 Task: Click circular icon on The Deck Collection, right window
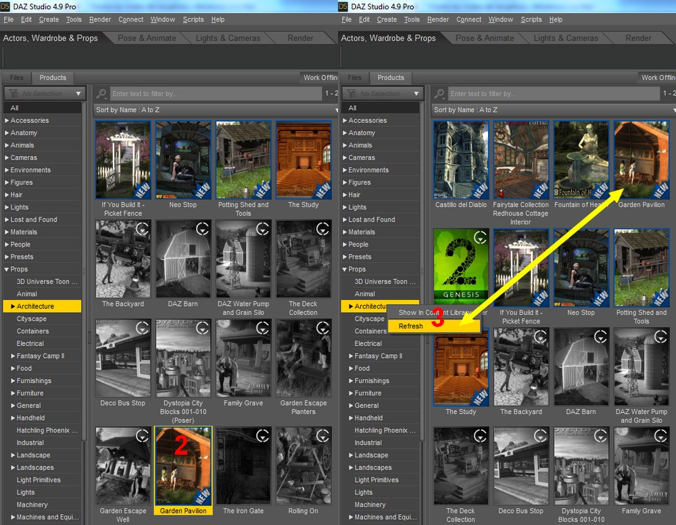point(480,436)
